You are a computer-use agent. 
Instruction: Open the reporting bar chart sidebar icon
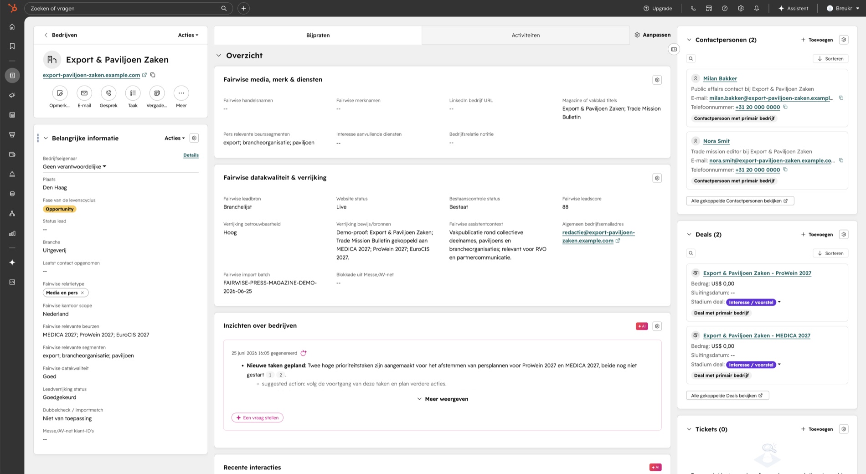coord(12,233)
